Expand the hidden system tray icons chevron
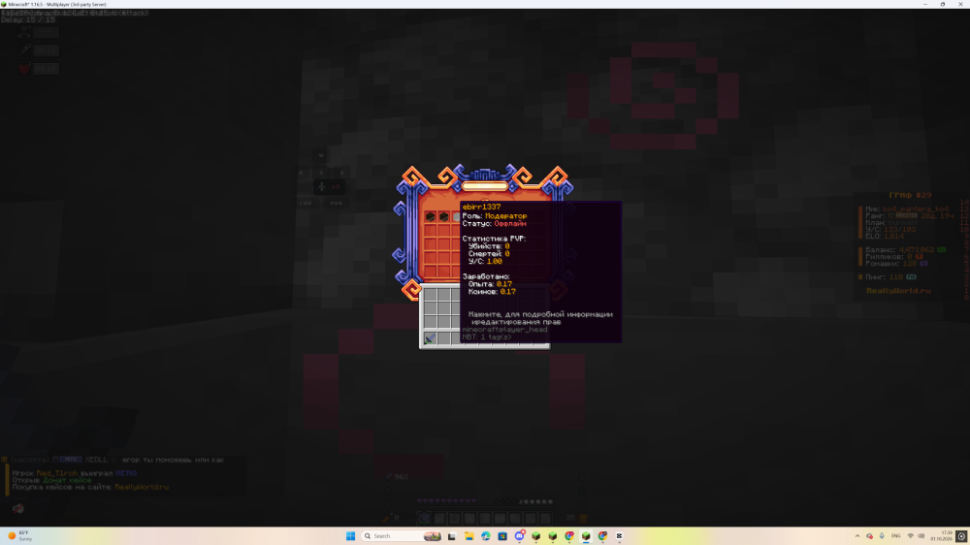Image resolution: width=970 pixels, height=545 pixels. [x=857, y=535]
